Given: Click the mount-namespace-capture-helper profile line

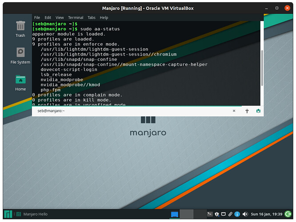Looking at the screenshot, I should 124,64.
